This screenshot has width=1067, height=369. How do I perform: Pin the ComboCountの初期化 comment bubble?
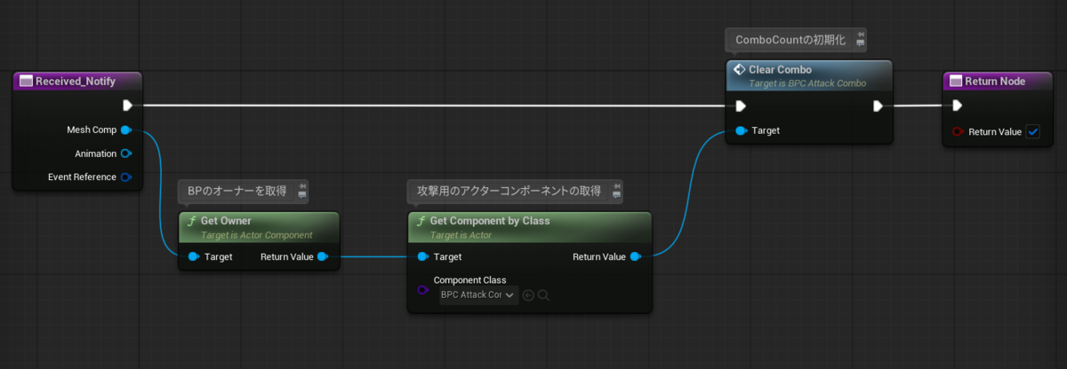pos(860,35)
